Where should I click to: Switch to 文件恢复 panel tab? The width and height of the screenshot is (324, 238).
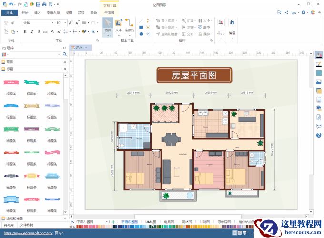pos(27,225)
